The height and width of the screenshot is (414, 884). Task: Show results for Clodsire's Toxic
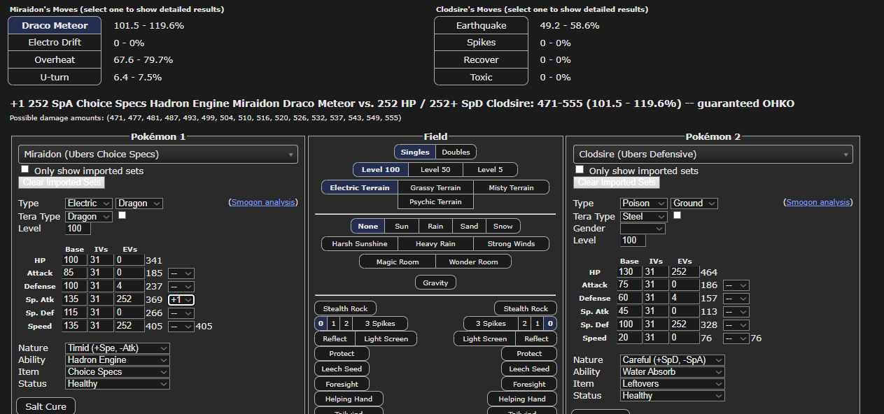point(482,77)
